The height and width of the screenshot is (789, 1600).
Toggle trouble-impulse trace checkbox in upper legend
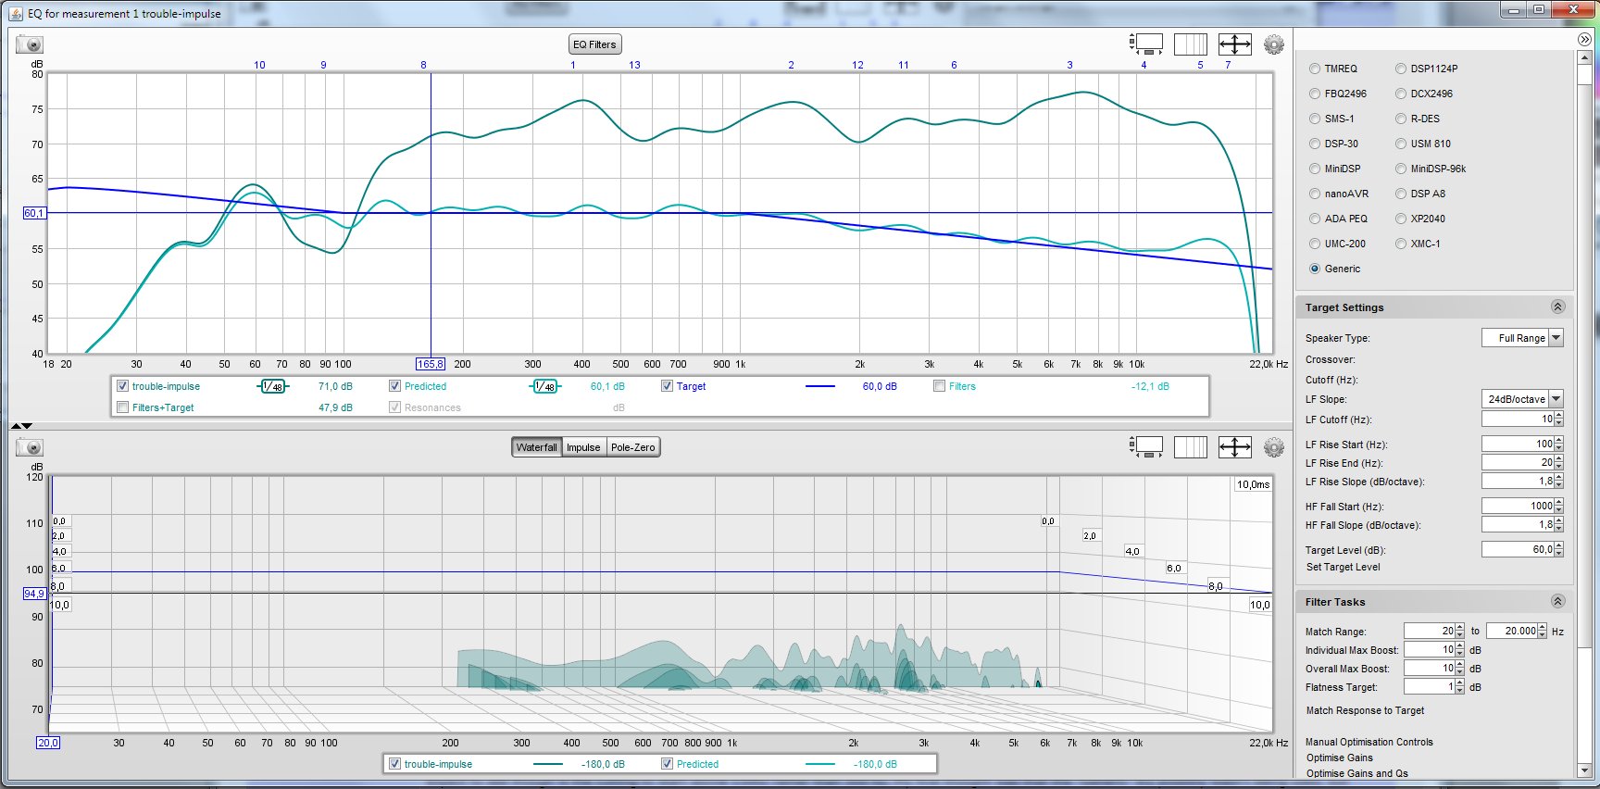pos(122,386)
